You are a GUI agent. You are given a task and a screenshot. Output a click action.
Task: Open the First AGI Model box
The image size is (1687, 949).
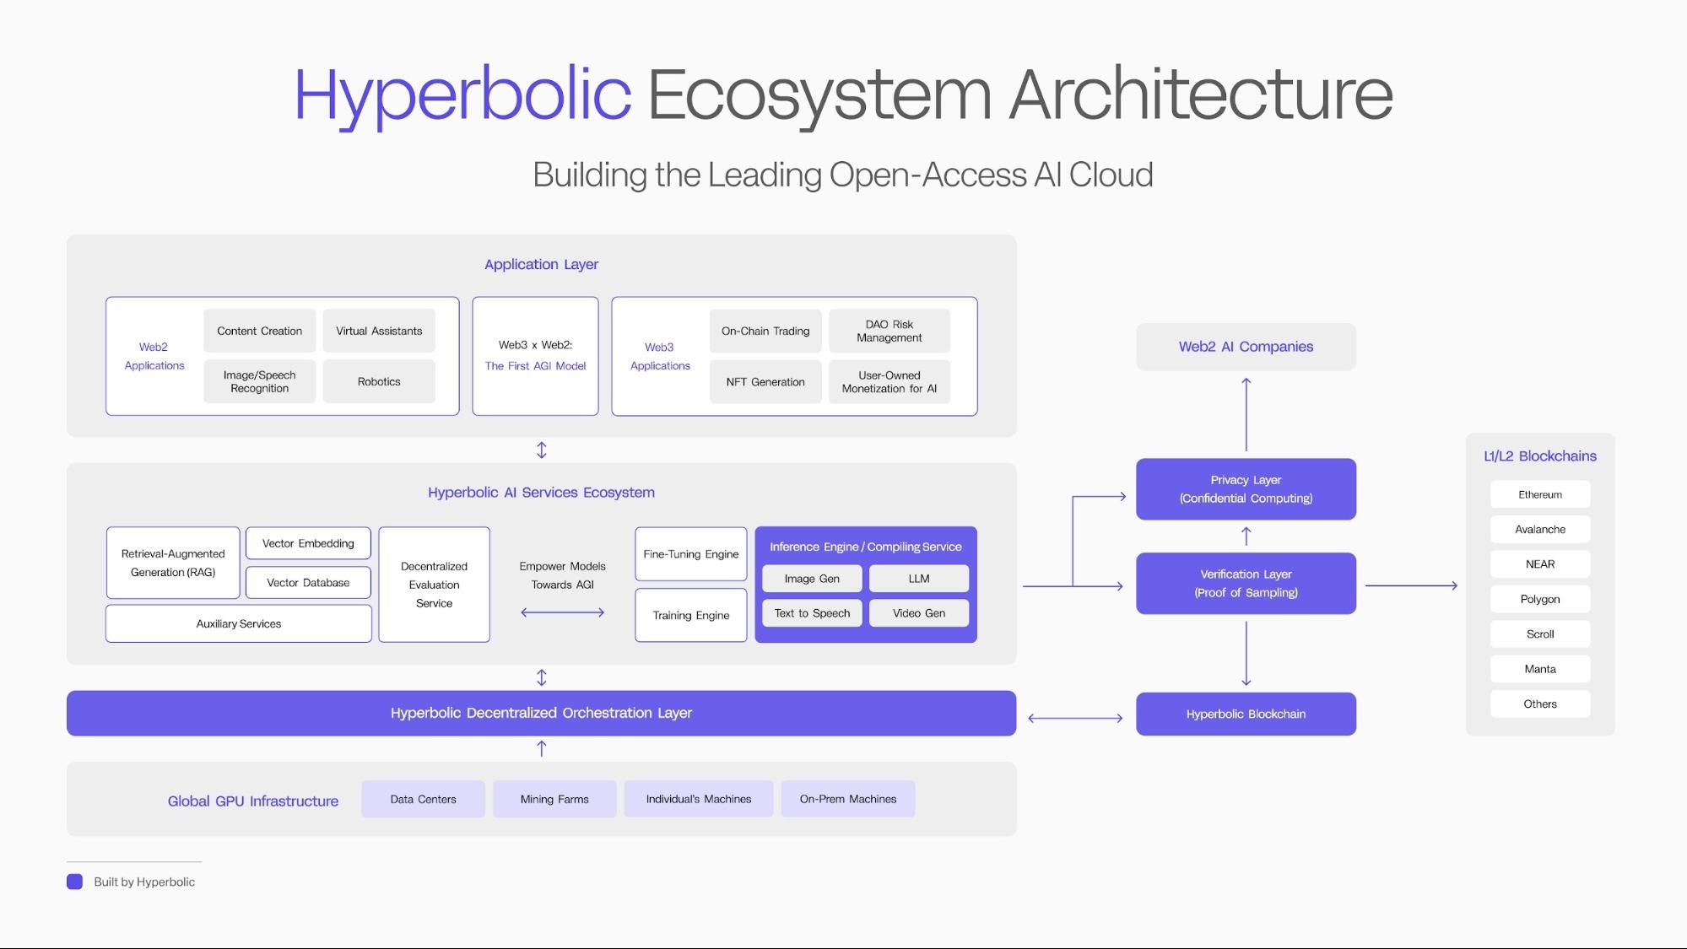pos(535,356)
